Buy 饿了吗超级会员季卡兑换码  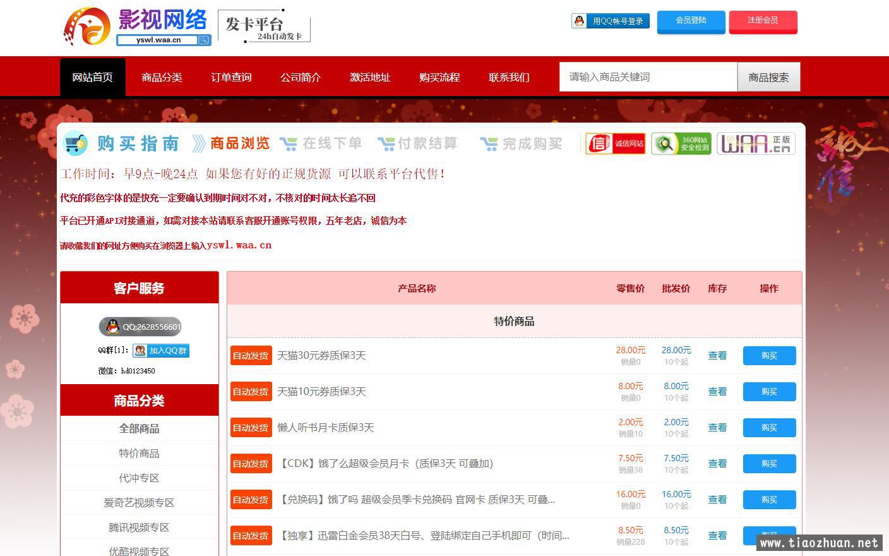pyautogui.click(x=769, y=500)
